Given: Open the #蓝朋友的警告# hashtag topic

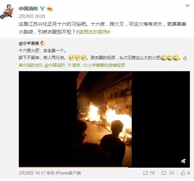Looking at the screenshot, I should (x=93, y=32).
